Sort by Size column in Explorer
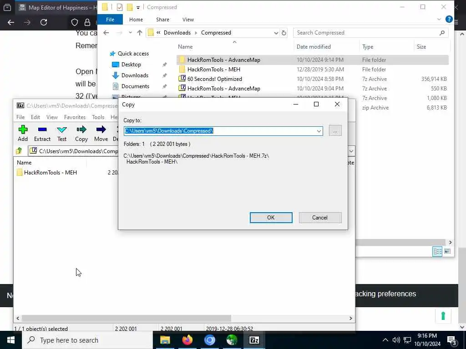Image resolution: width=466 pixels, height=349 pixels. (x=421, y=47)
